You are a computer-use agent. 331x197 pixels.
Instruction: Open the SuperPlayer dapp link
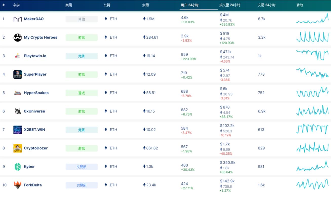(x=35, y=74)
